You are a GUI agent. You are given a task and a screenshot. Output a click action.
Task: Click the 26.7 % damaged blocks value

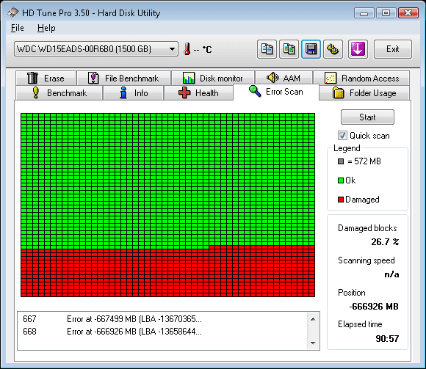click(385, 242)
